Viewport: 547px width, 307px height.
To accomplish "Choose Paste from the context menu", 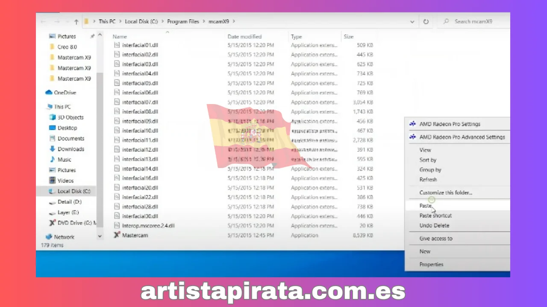I will tap(458, 206).
